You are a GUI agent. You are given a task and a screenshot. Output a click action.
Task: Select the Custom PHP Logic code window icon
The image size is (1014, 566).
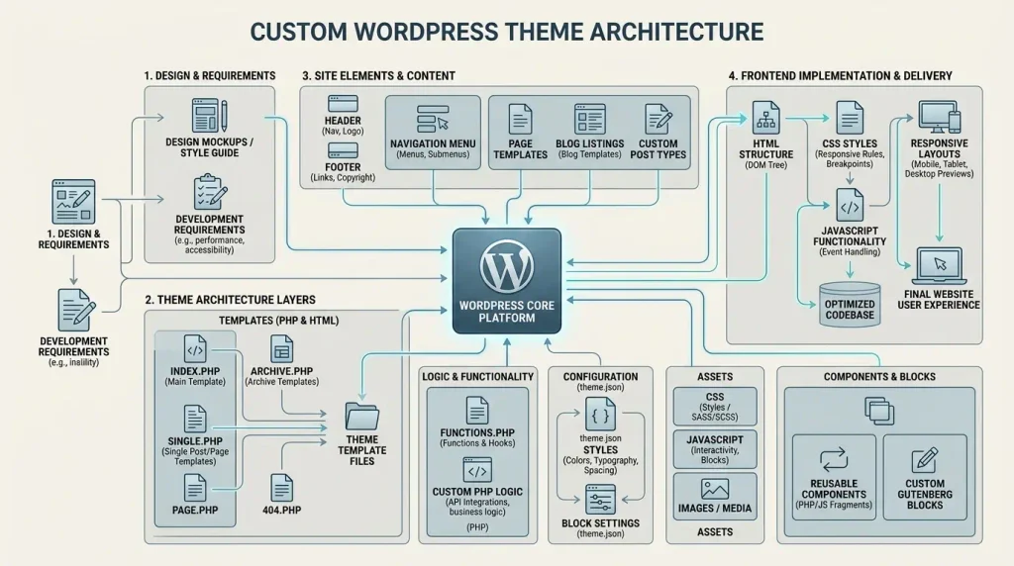(x=477, y=471)
